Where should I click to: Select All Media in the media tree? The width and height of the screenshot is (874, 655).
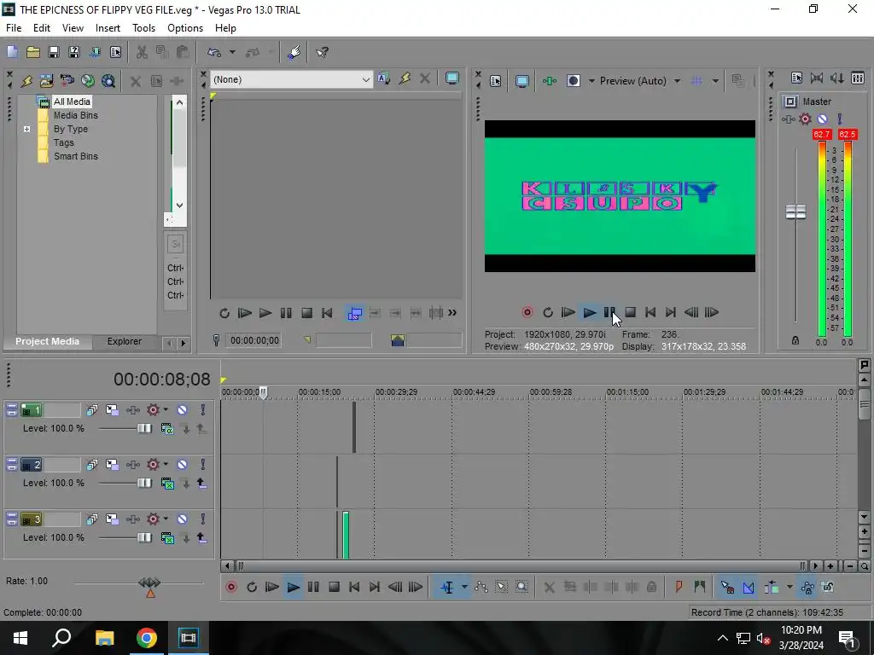coord(72,101)
